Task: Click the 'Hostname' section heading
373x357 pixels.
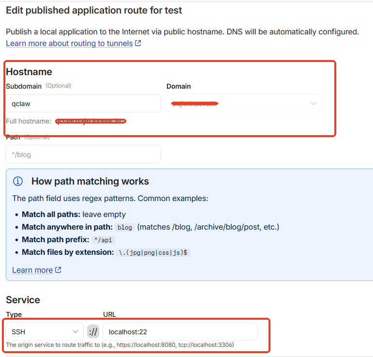Action: point(29,72)
